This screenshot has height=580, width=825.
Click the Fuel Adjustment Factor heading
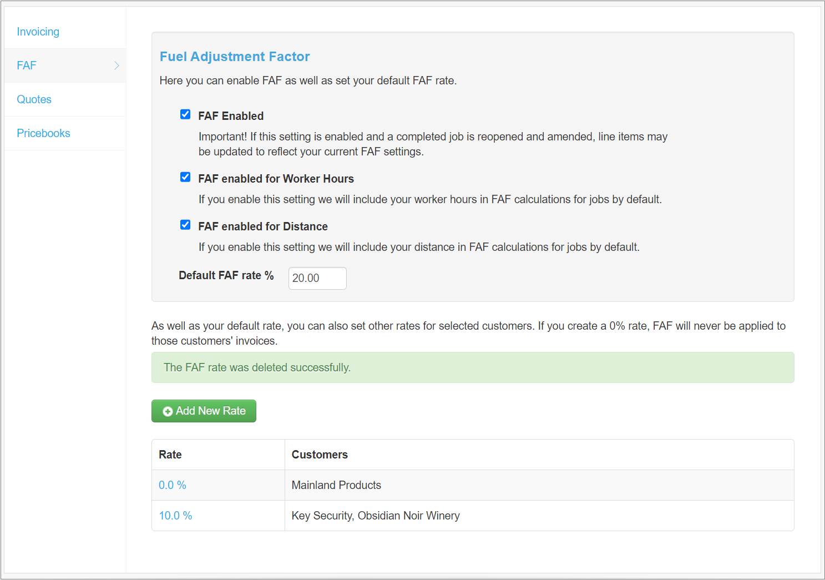pyautogui.click(x=235, y=56)
